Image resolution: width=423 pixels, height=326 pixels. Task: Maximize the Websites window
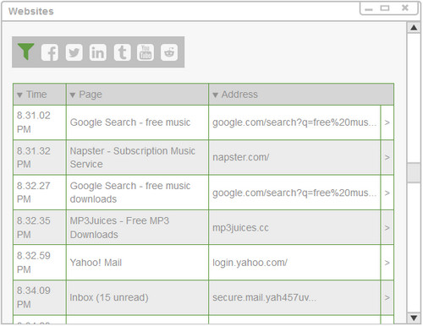(x=385, y=8)
